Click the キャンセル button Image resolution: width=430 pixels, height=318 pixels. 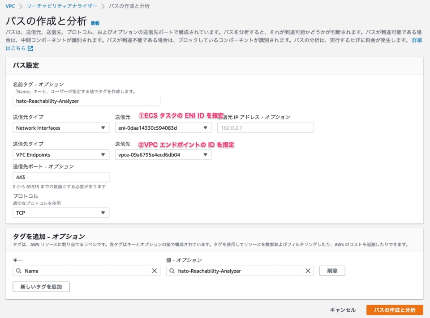pos(343,310)
